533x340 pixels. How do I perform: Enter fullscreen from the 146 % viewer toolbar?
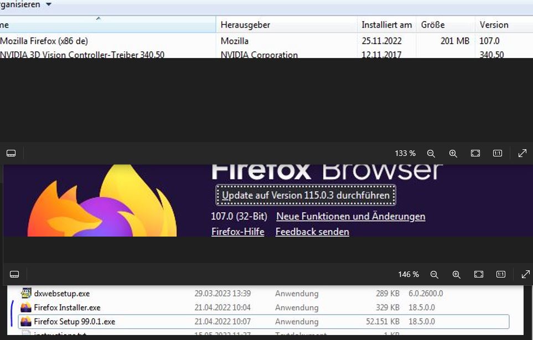point(525,274)
